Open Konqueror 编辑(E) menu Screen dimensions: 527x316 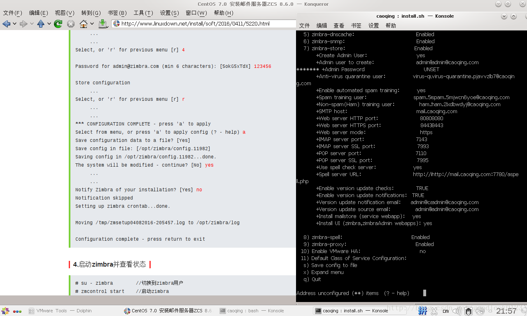click(x=39, y=13)
